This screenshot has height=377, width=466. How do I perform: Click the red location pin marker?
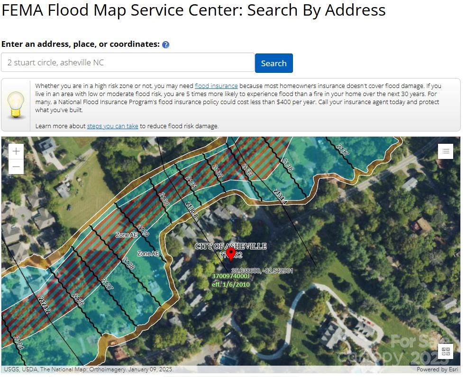(x=231, y=254)
